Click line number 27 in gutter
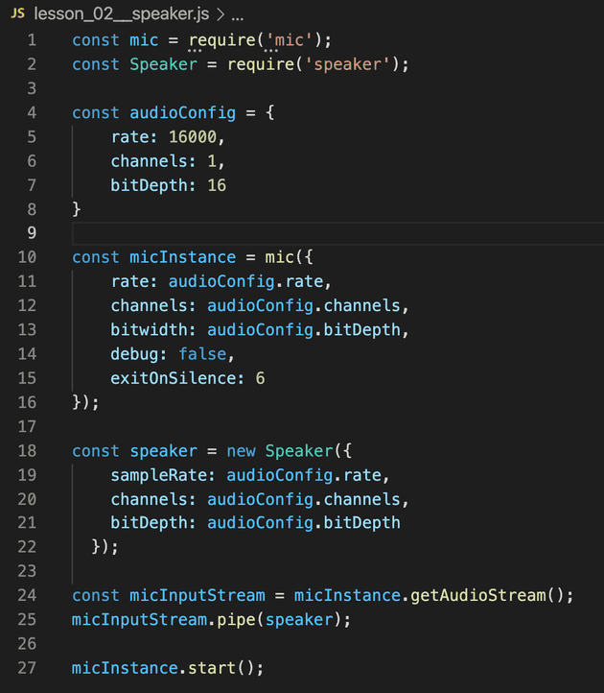The width and height of the screenshot is (604, 693). (27, 668)
